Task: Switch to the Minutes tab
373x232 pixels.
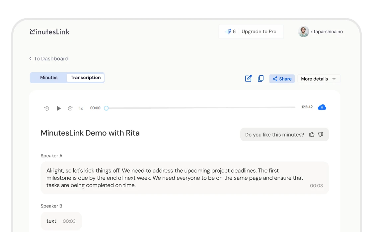Action: 49,78
